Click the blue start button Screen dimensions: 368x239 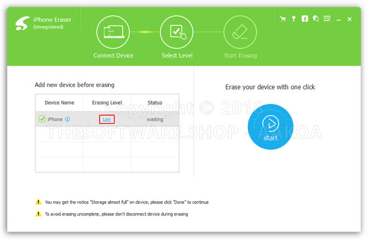[270, 127]
